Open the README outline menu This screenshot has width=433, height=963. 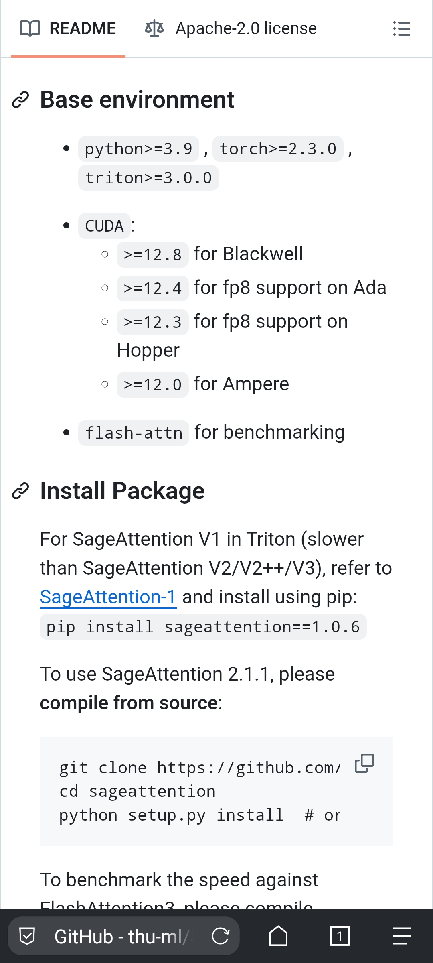[401, 28]
